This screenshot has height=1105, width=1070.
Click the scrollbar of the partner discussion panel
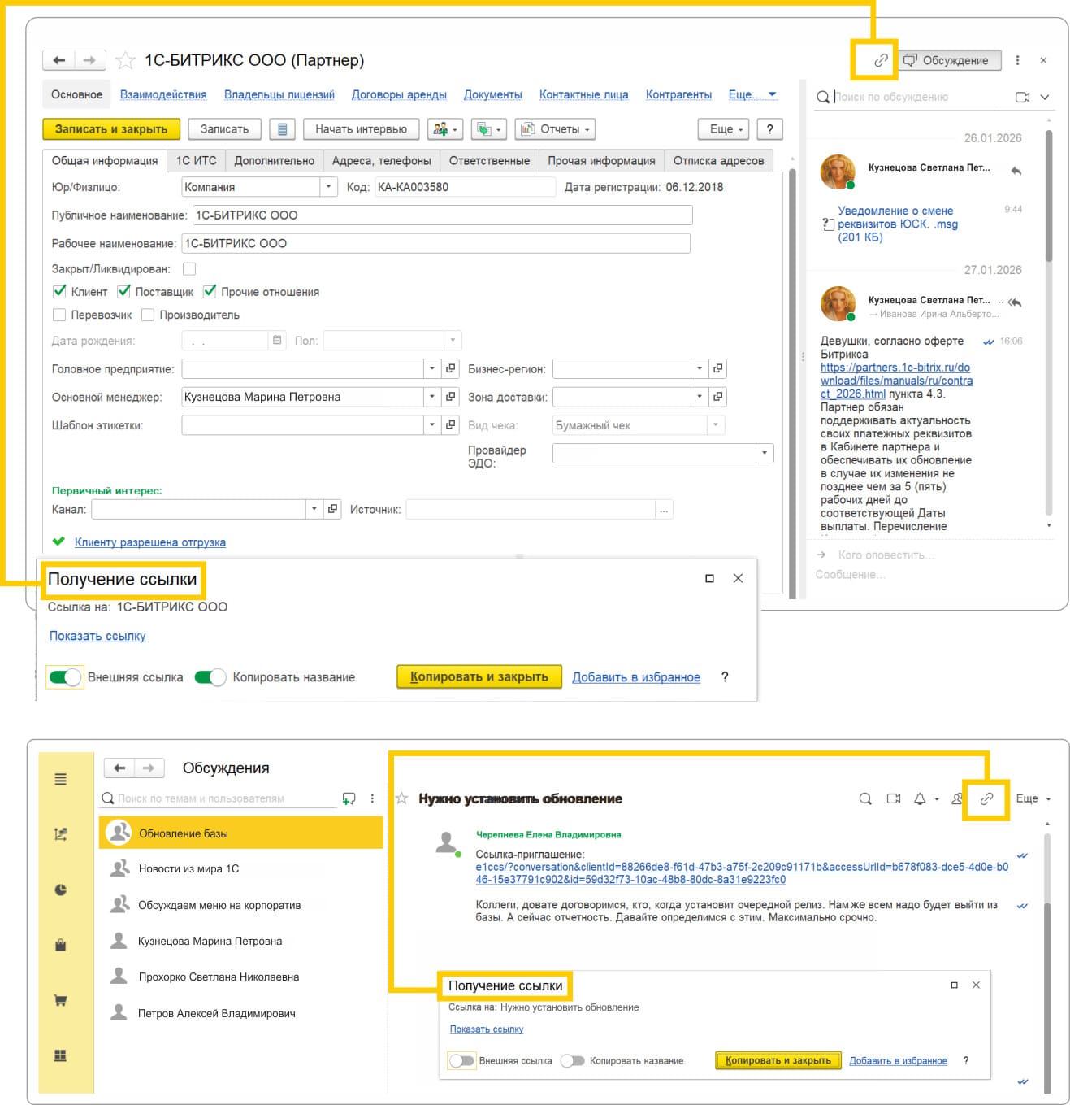pos(1049,195)
